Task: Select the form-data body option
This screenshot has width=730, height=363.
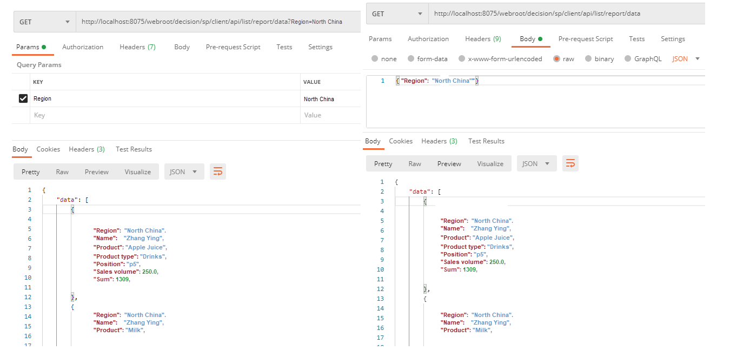Action: click(411, 59)
